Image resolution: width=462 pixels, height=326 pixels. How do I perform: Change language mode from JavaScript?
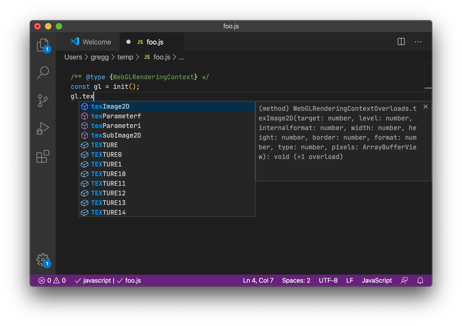pyautogui.click(x=377, y=280)
